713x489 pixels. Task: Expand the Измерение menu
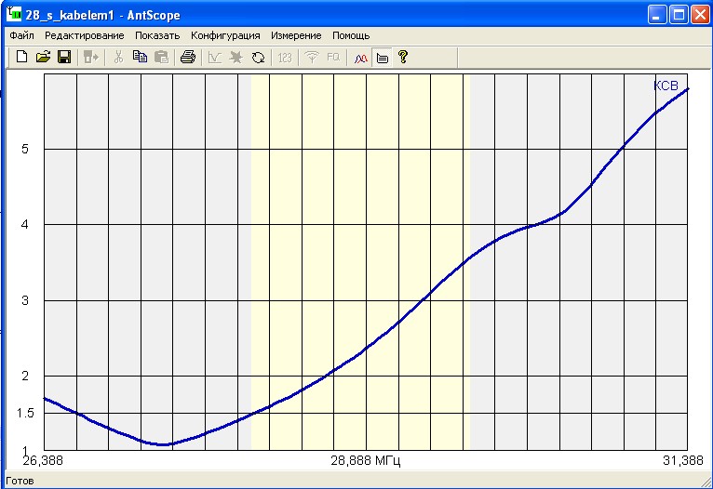pos(296,35)
